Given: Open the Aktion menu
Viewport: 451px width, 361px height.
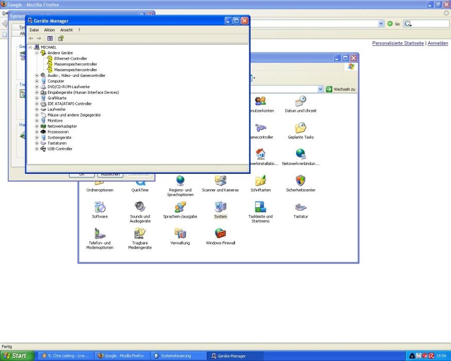Looking at the screenshot, I should pos(49,30).
